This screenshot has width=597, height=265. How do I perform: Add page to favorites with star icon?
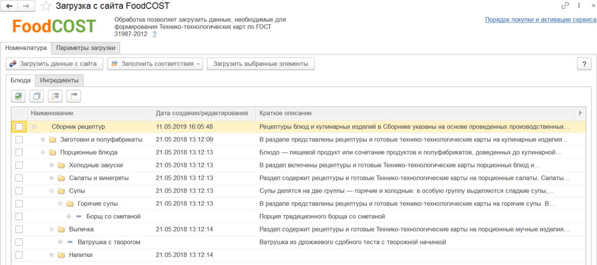click(x=45, y=6)
